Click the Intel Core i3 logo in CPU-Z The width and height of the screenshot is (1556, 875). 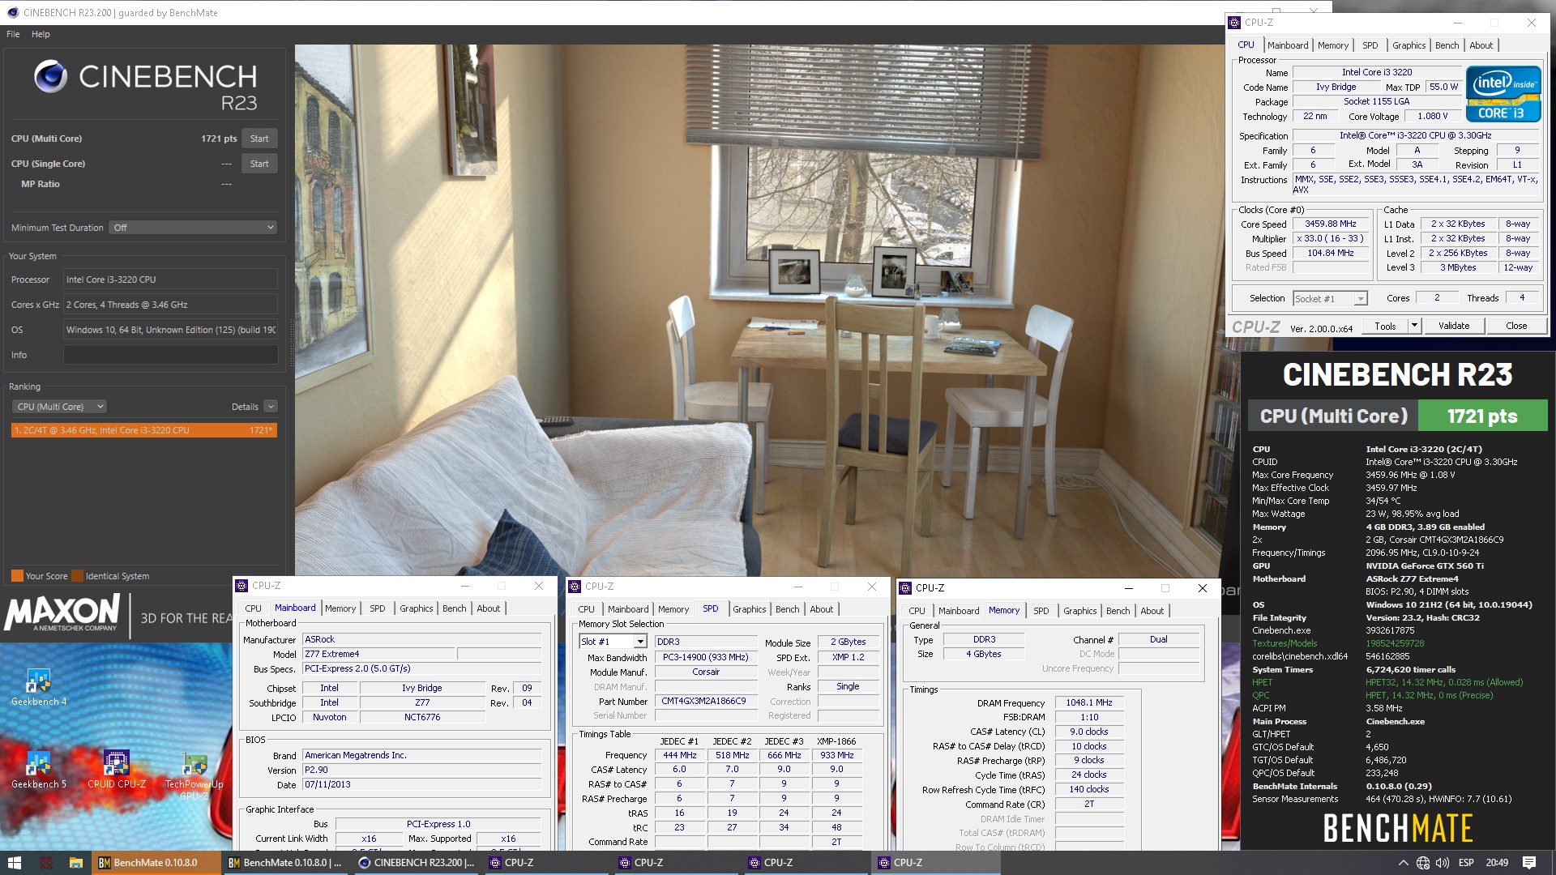[x=1503, y=94]
